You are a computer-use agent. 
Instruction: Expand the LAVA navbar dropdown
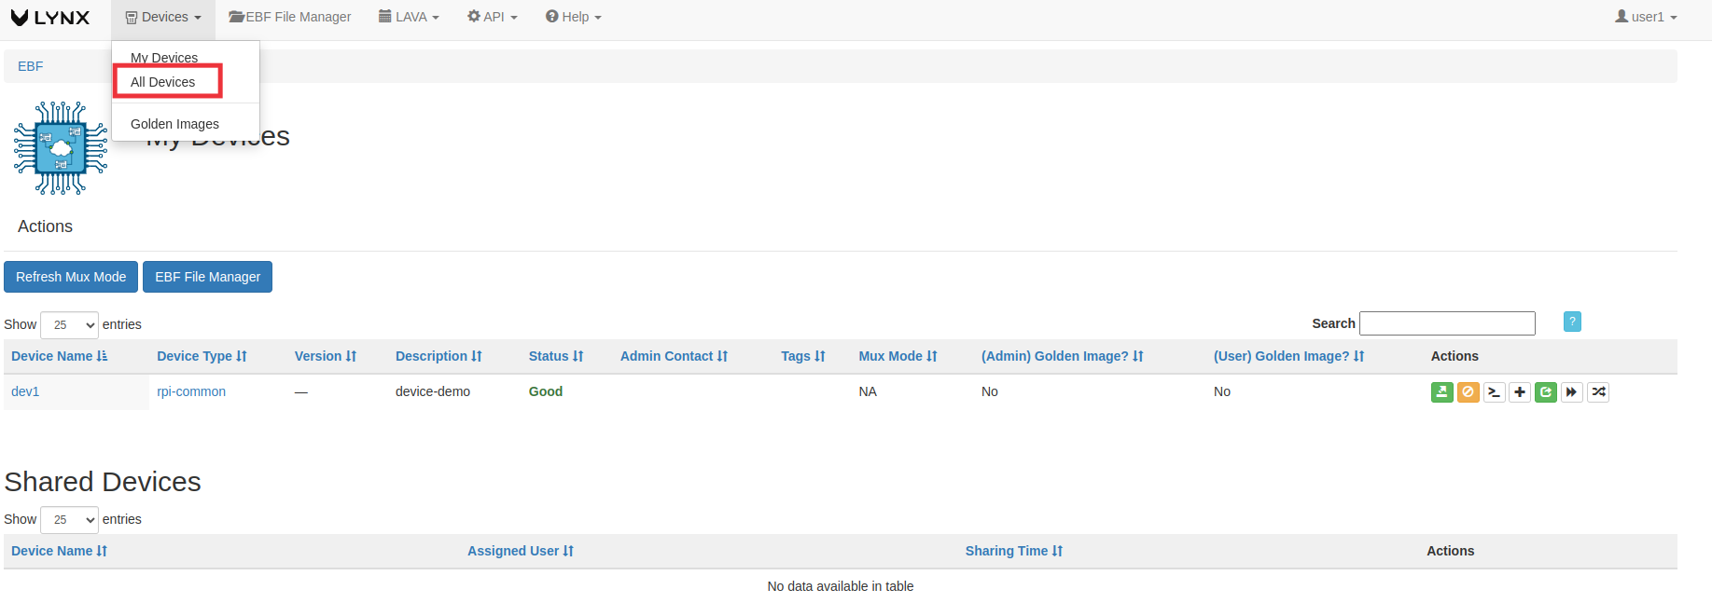coord(409,17)
